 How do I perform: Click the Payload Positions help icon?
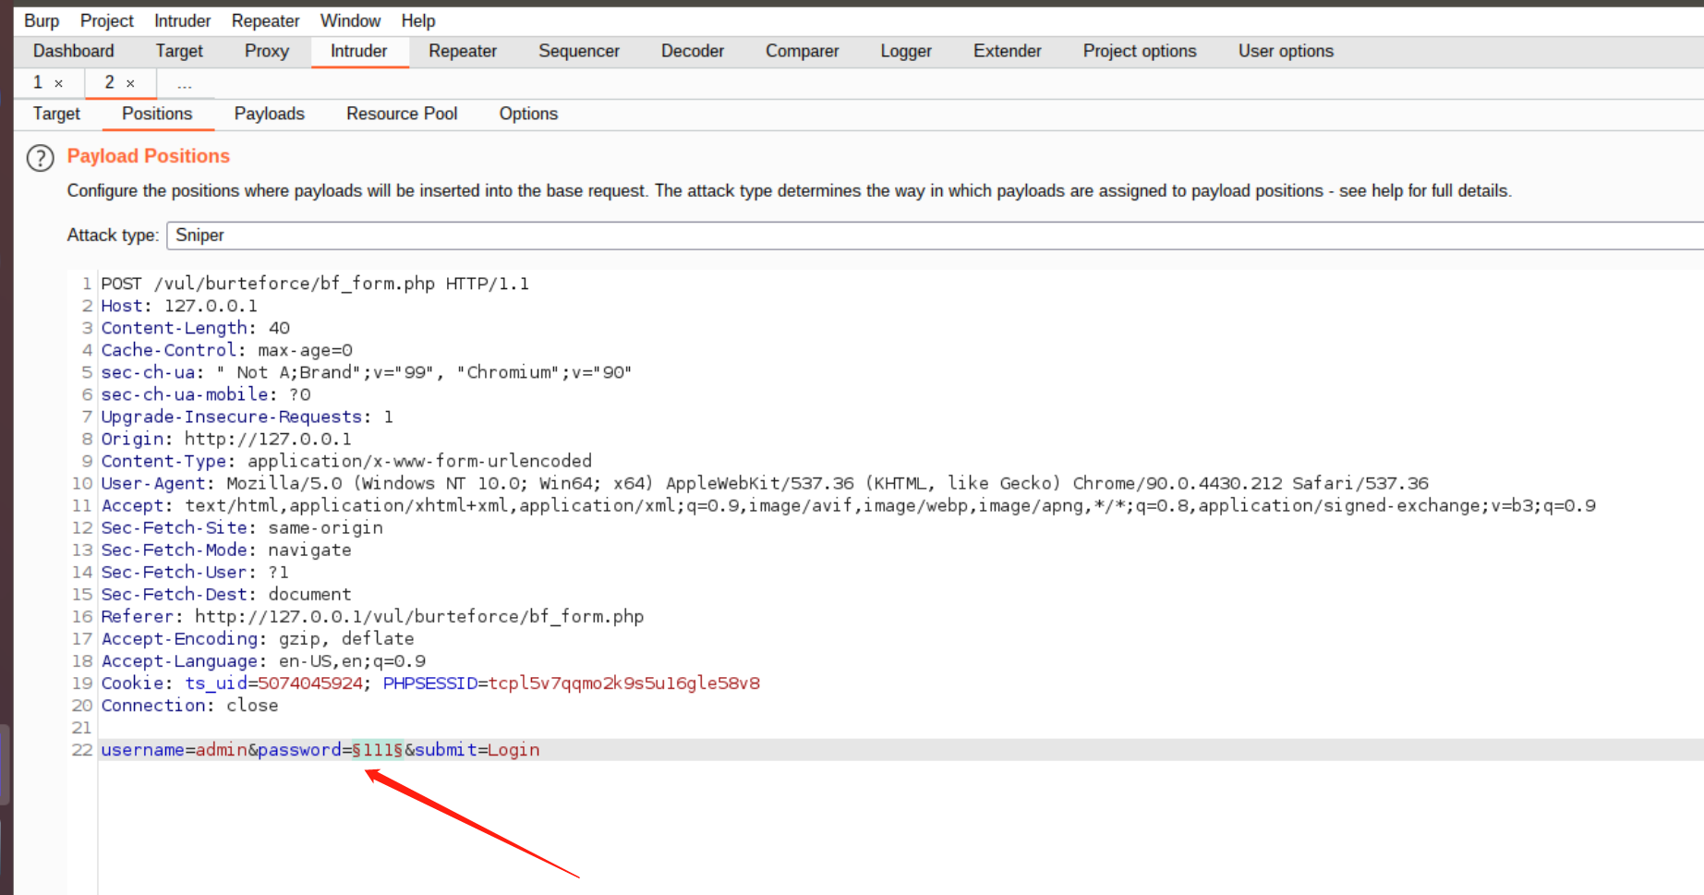tap(40, 158)
